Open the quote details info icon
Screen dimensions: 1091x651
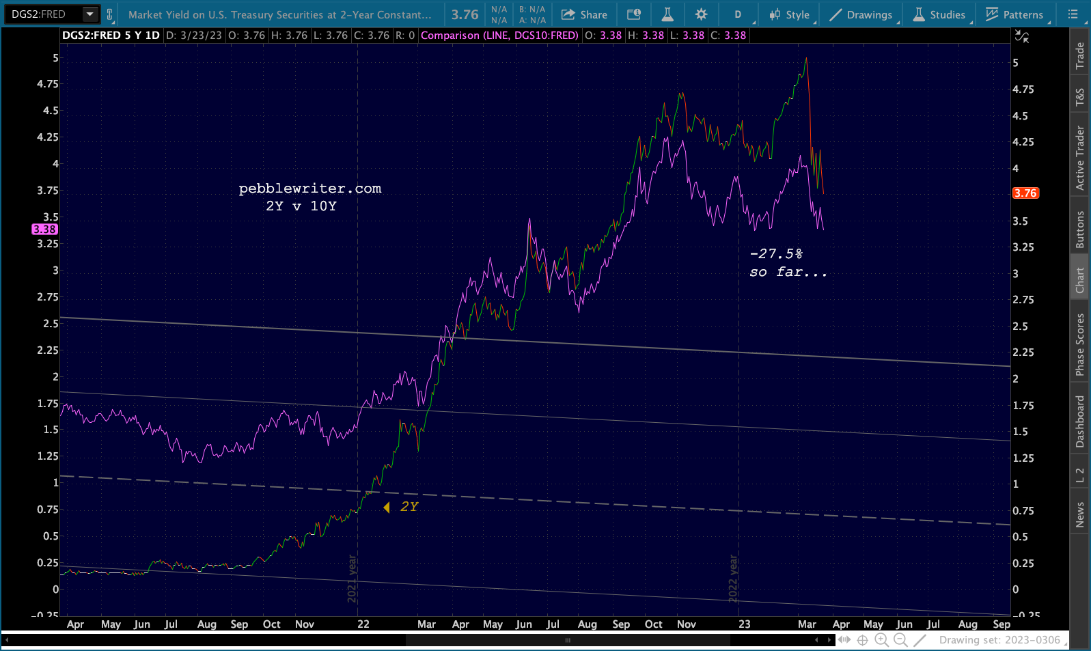coord(634,14)
